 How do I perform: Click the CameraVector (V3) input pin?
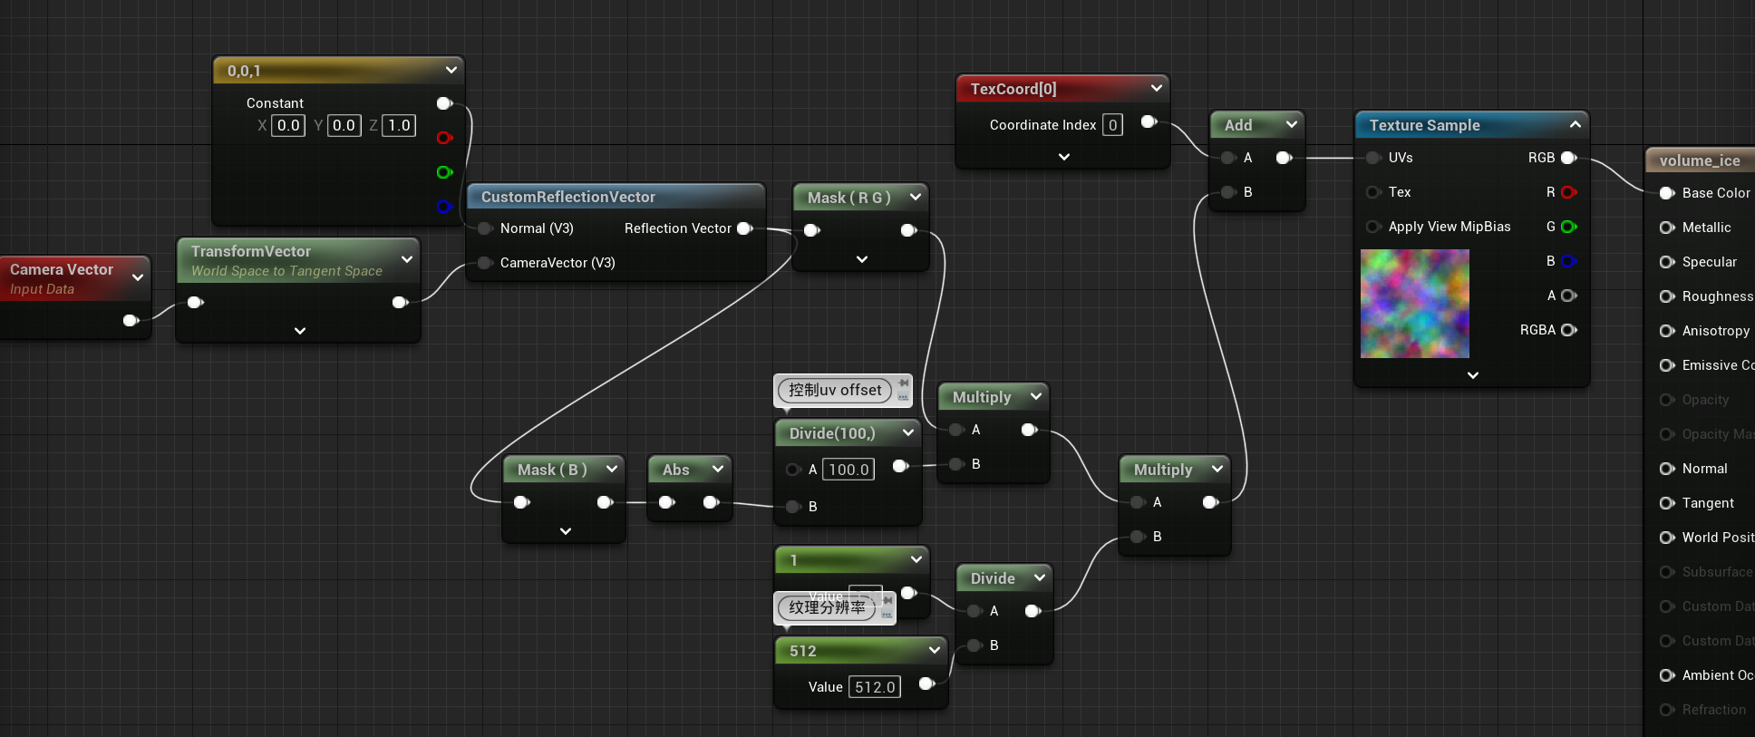click(x=485, y=263)
